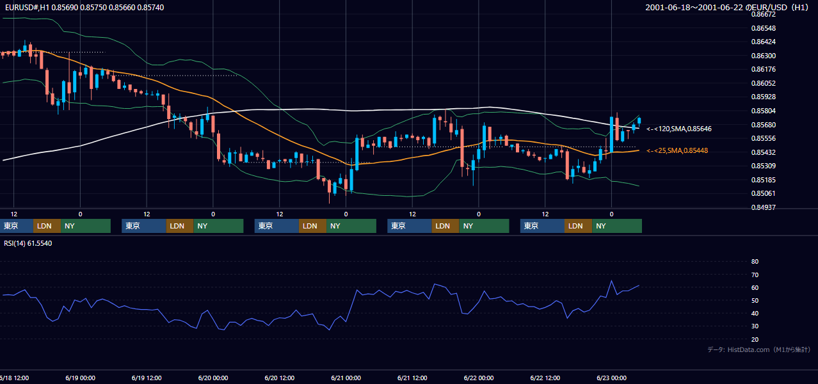Click the 6/19 00:00 date label
The width and height of the screenshot is (818, 384).
point(80,378)
